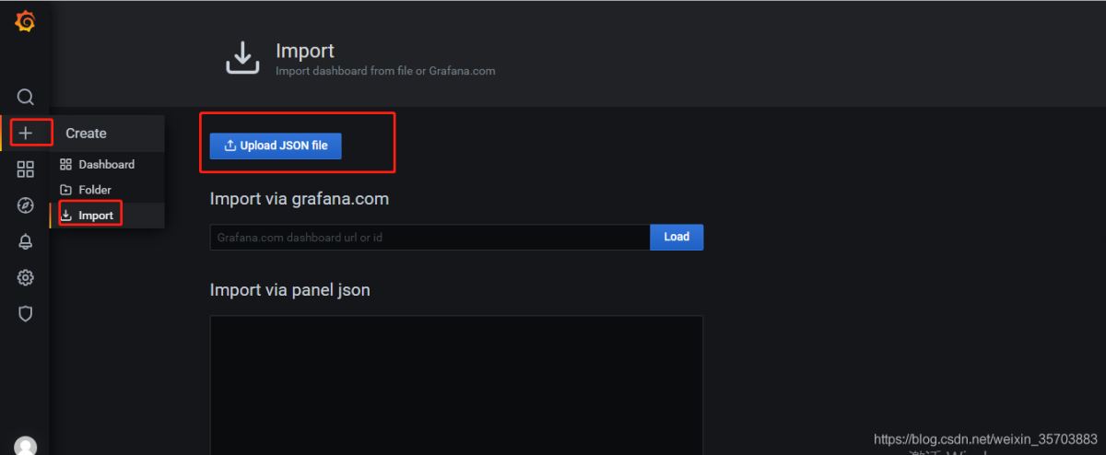This screenshot has width=1106, height=455.
Task: Click the Import page title text
Action: point(305,52)
